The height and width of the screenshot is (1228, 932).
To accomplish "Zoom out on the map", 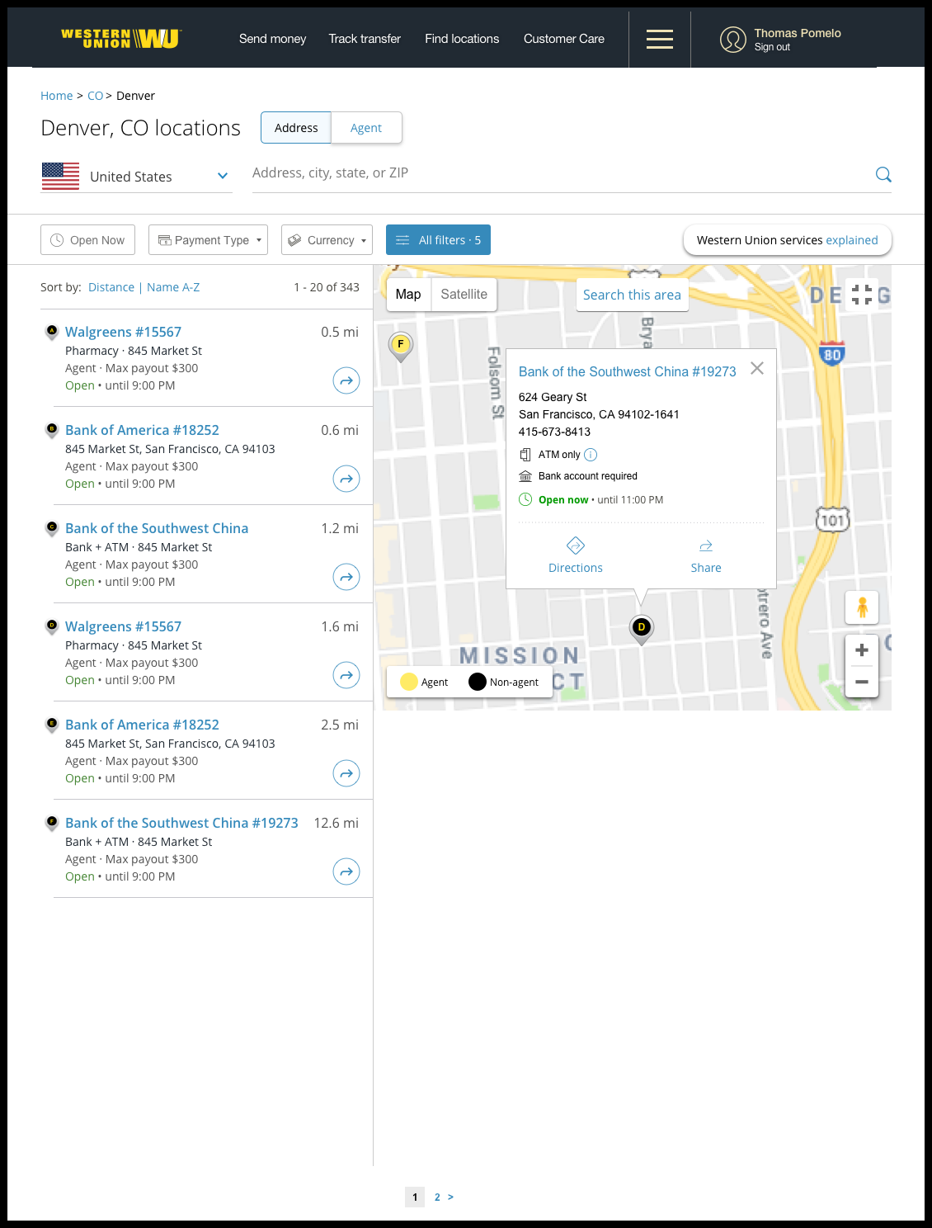I will click(862, 682).
